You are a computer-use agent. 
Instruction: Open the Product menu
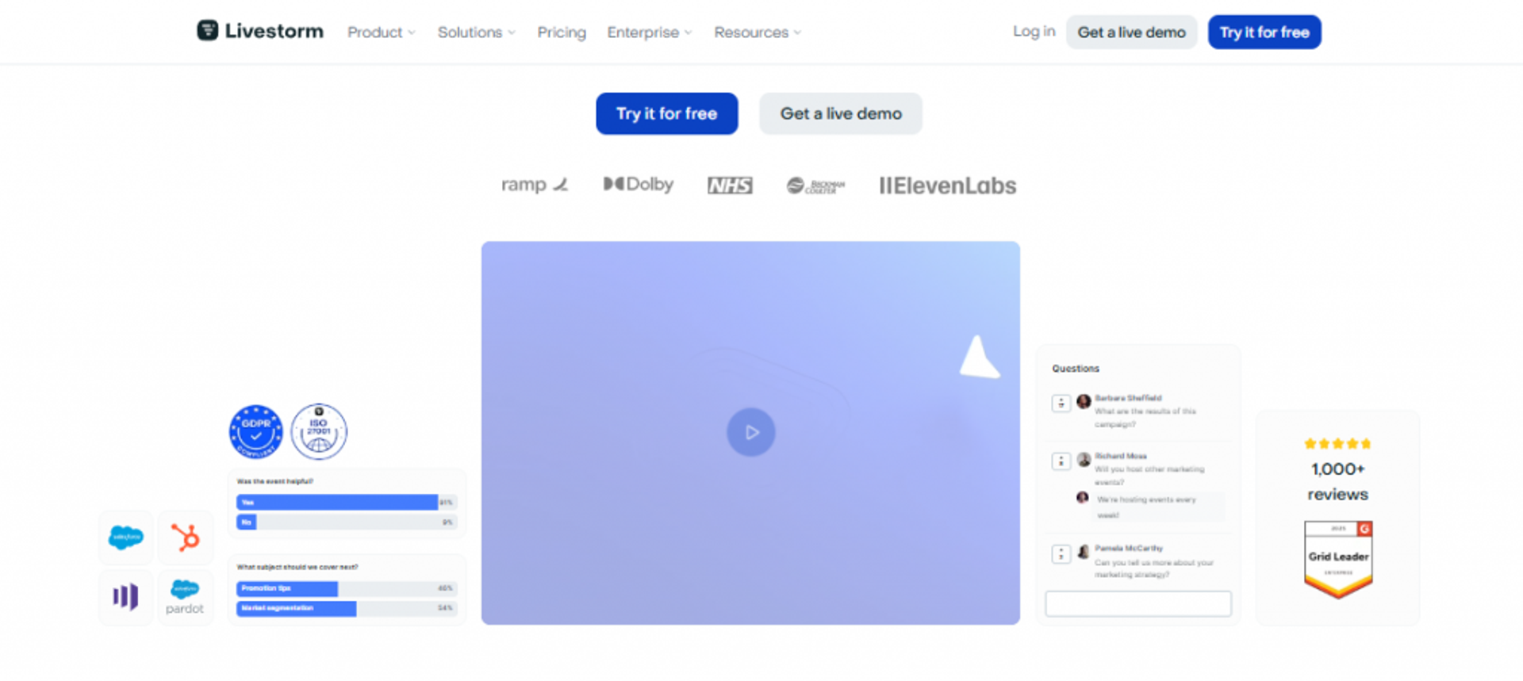381,33
